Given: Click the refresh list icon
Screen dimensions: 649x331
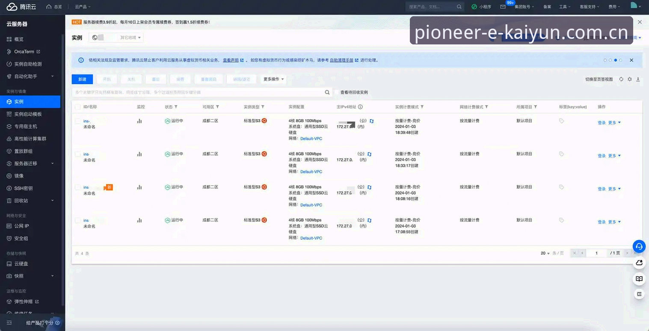Looking at the screenshot, I should click(x=621, y=79).
